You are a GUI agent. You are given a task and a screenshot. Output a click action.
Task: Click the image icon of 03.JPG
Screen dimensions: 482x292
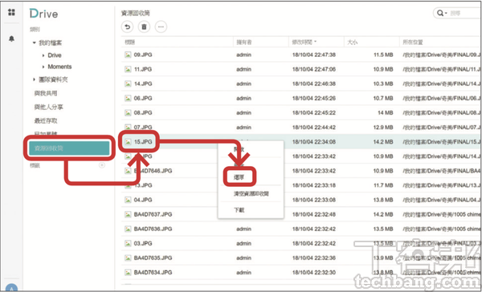pos(128,244)
